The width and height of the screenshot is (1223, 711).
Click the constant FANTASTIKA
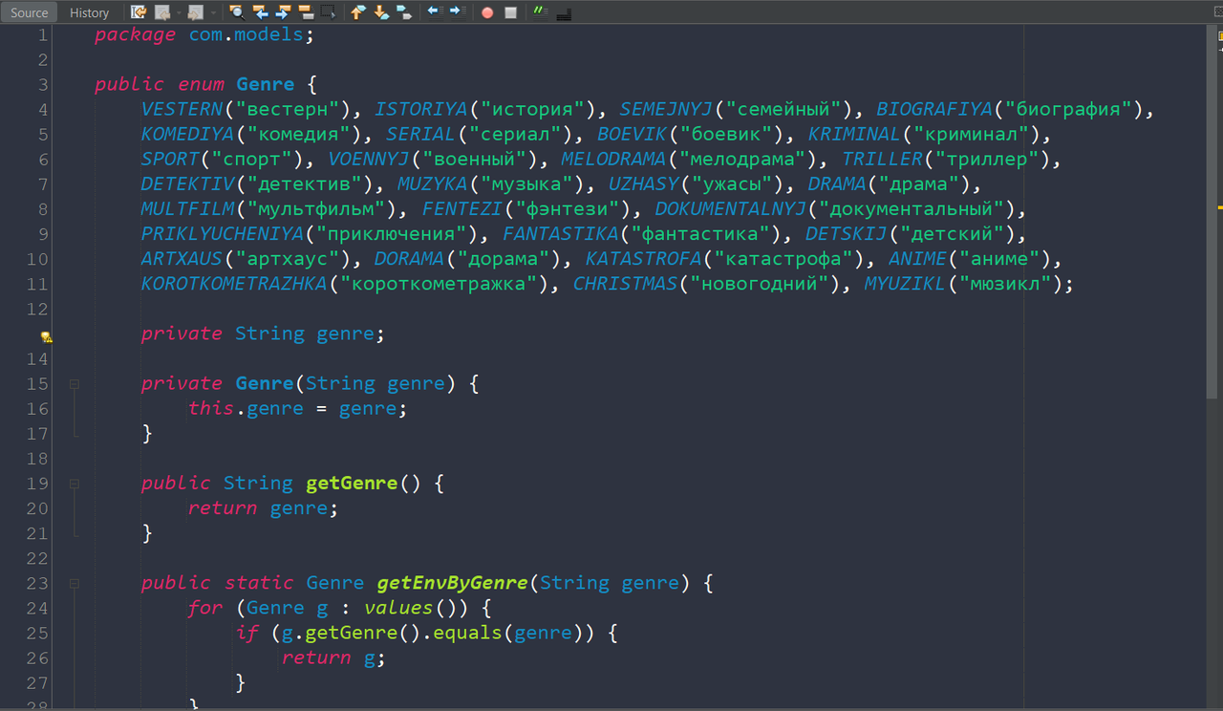562,233
